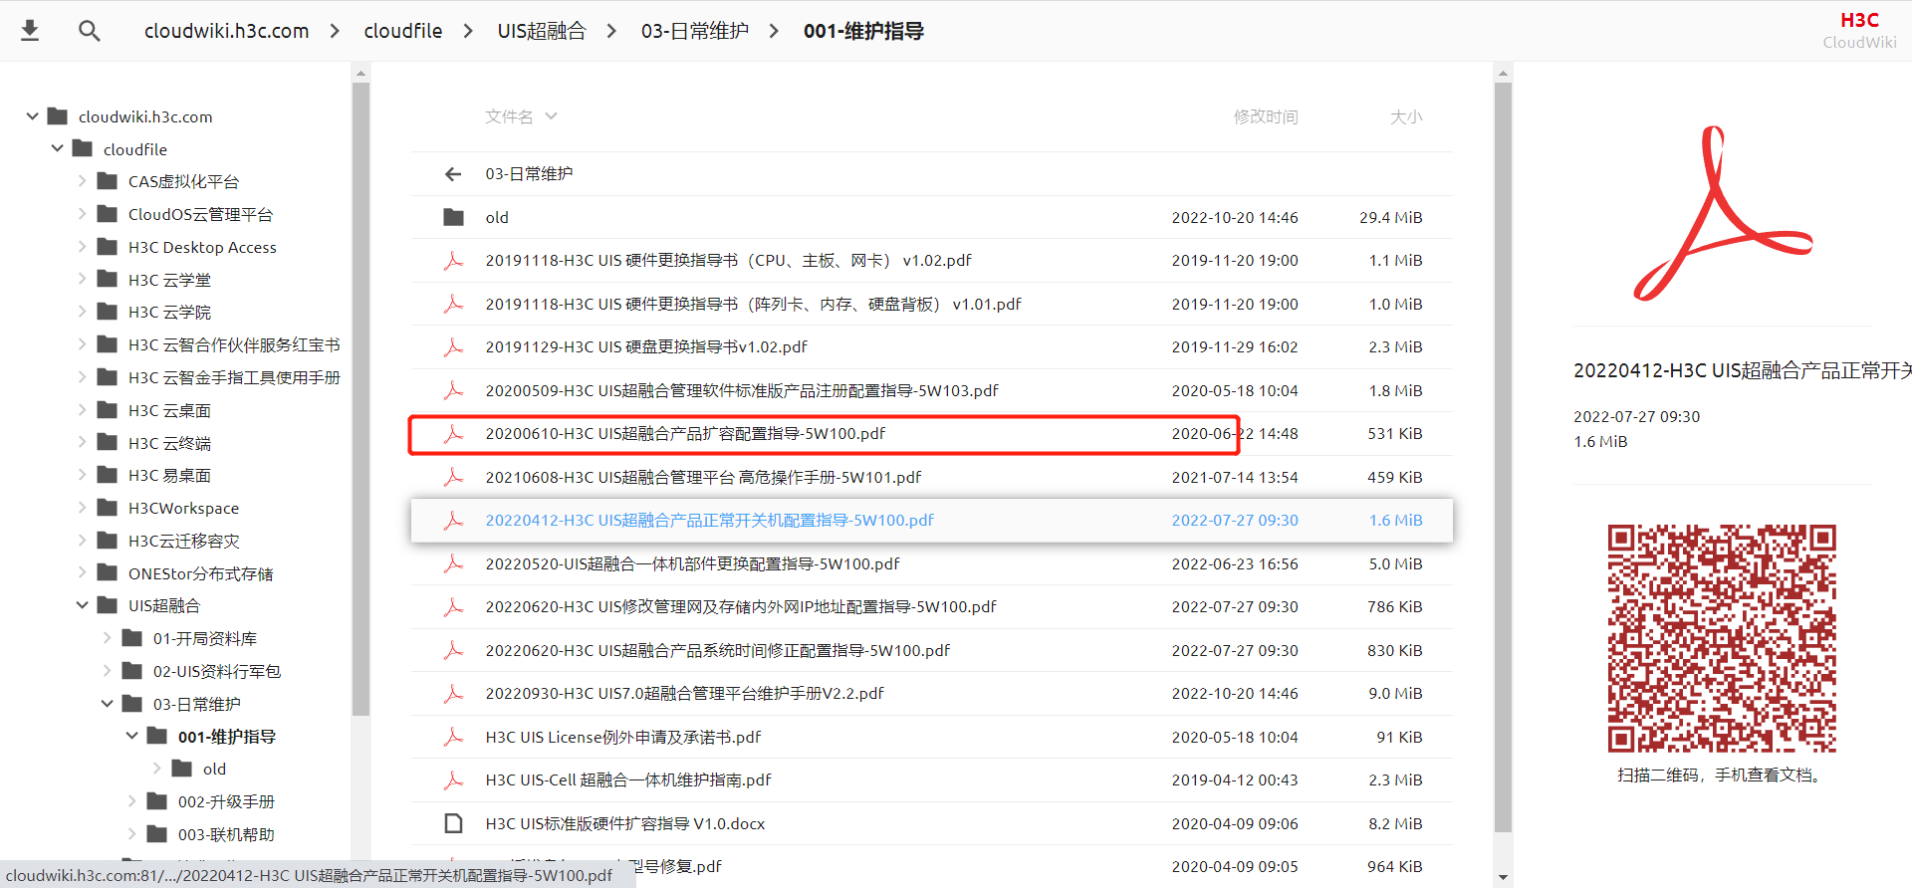Click the folder icon of CAS虚拟化平台
1912x888 pixels.
point(108,181)
